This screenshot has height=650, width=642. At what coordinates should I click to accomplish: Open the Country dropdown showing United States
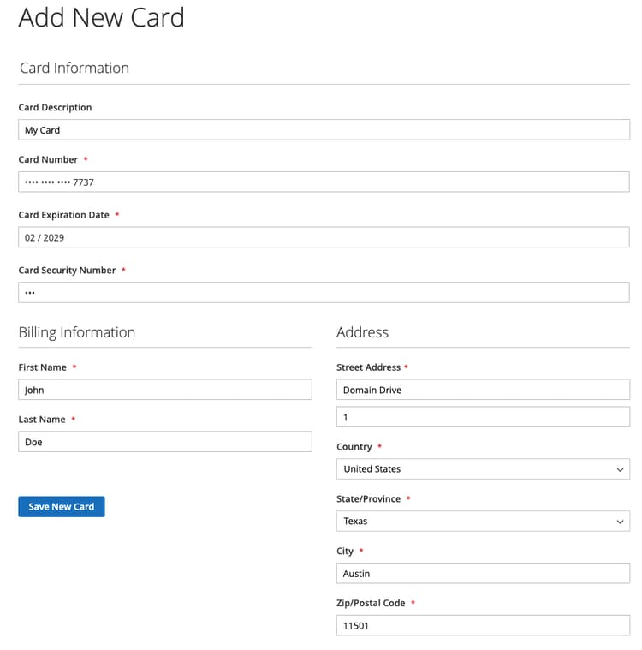pos(483,469)
